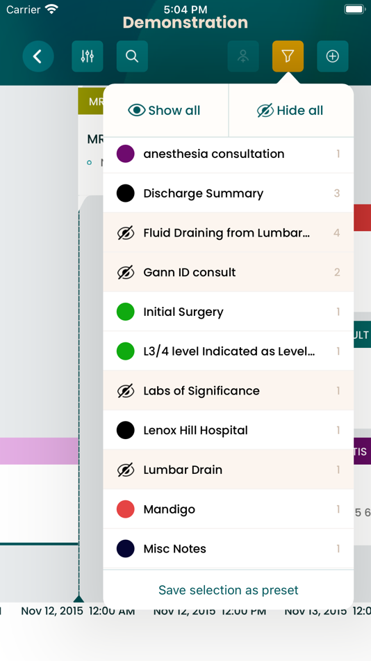The image size is (371, 661).
Task: Tap the Hide all label text
Action: click(300, 111)
